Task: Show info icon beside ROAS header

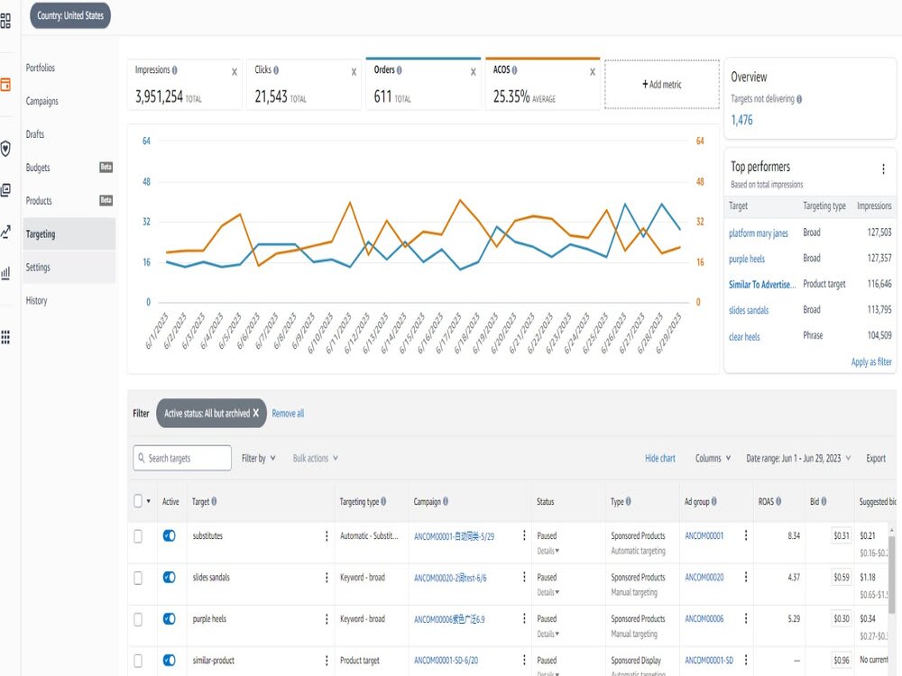Action: point(778,501)
